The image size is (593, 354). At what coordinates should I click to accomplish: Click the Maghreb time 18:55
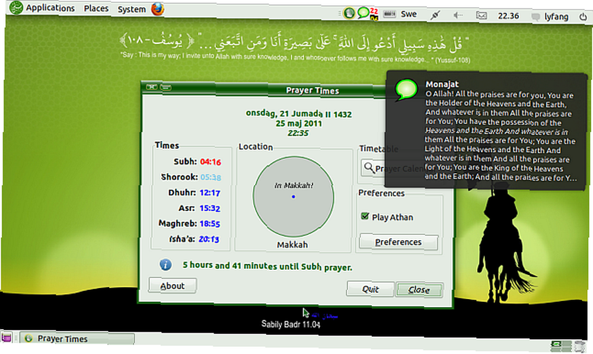pos(210,224)
